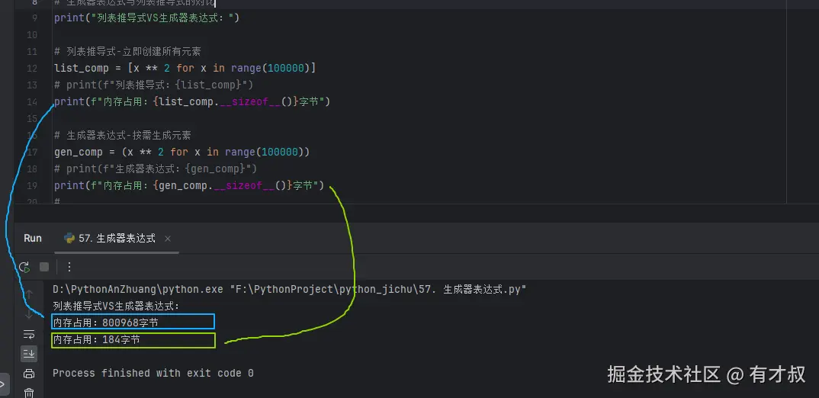Viewport: 819px width, 398px height.
Task: Click 'Process finished with exit code 0'
Action: 153,373
